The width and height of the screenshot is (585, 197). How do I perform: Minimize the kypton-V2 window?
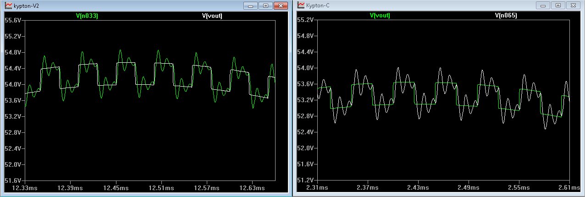[251, 6]
